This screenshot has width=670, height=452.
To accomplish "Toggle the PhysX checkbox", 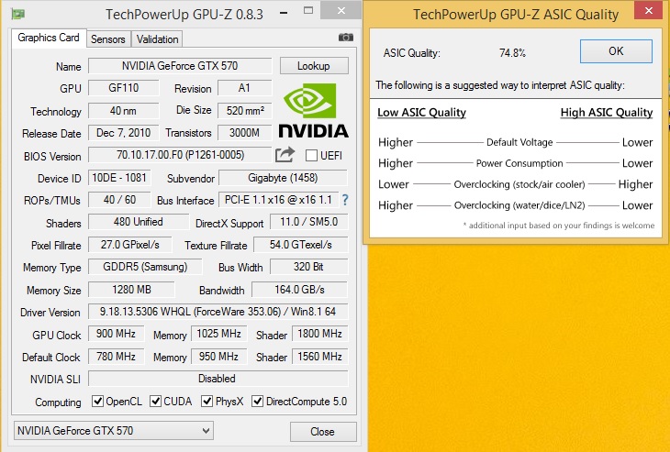I will (x=207, y=402).
